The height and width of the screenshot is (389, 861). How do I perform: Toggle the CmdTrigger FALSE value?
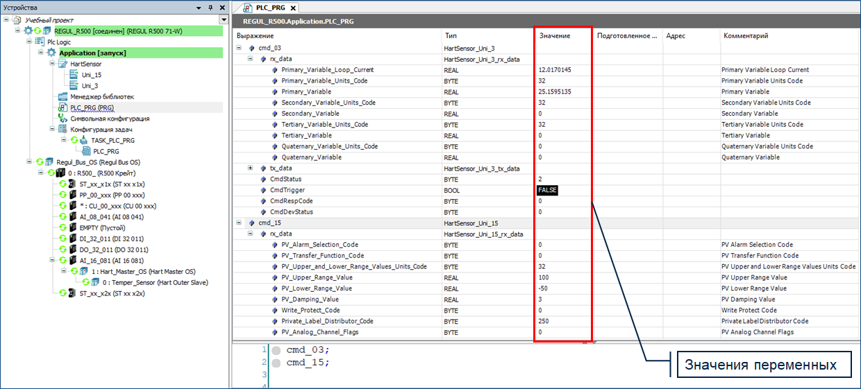pos(547,190)
